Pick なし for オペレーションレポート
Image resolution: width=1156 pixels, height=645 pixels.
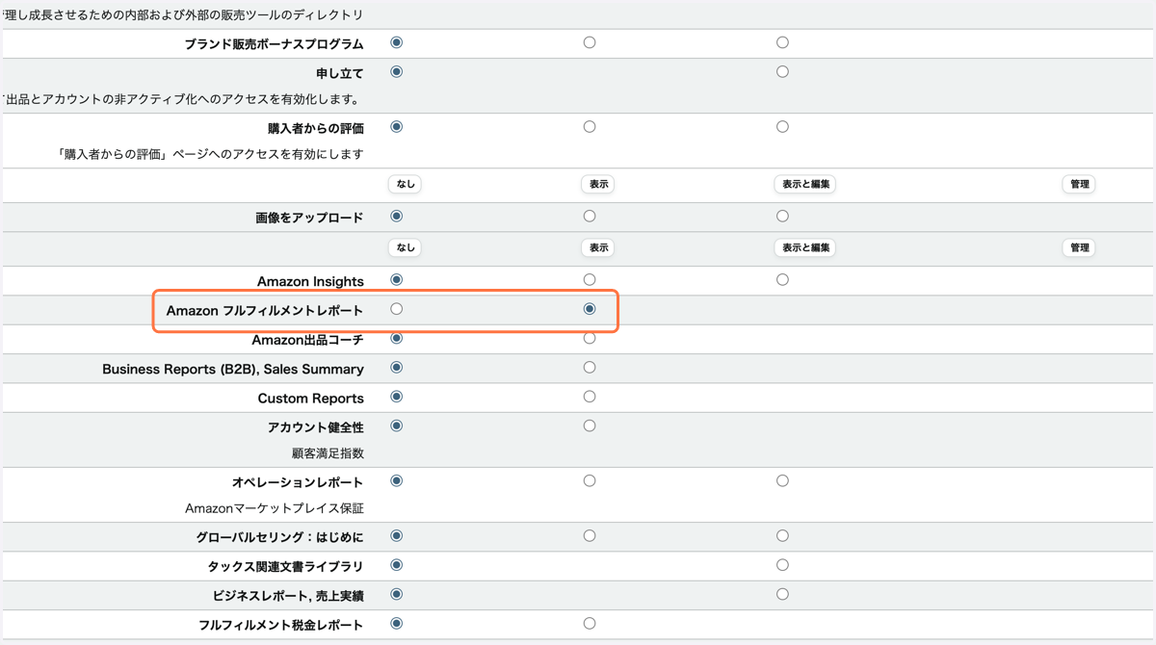396,480
